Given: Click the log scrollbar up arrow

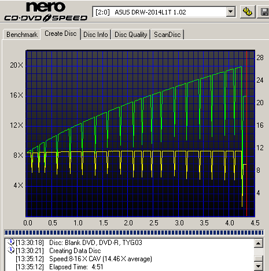Looking at the screenshot, I should tap(259, 243).
